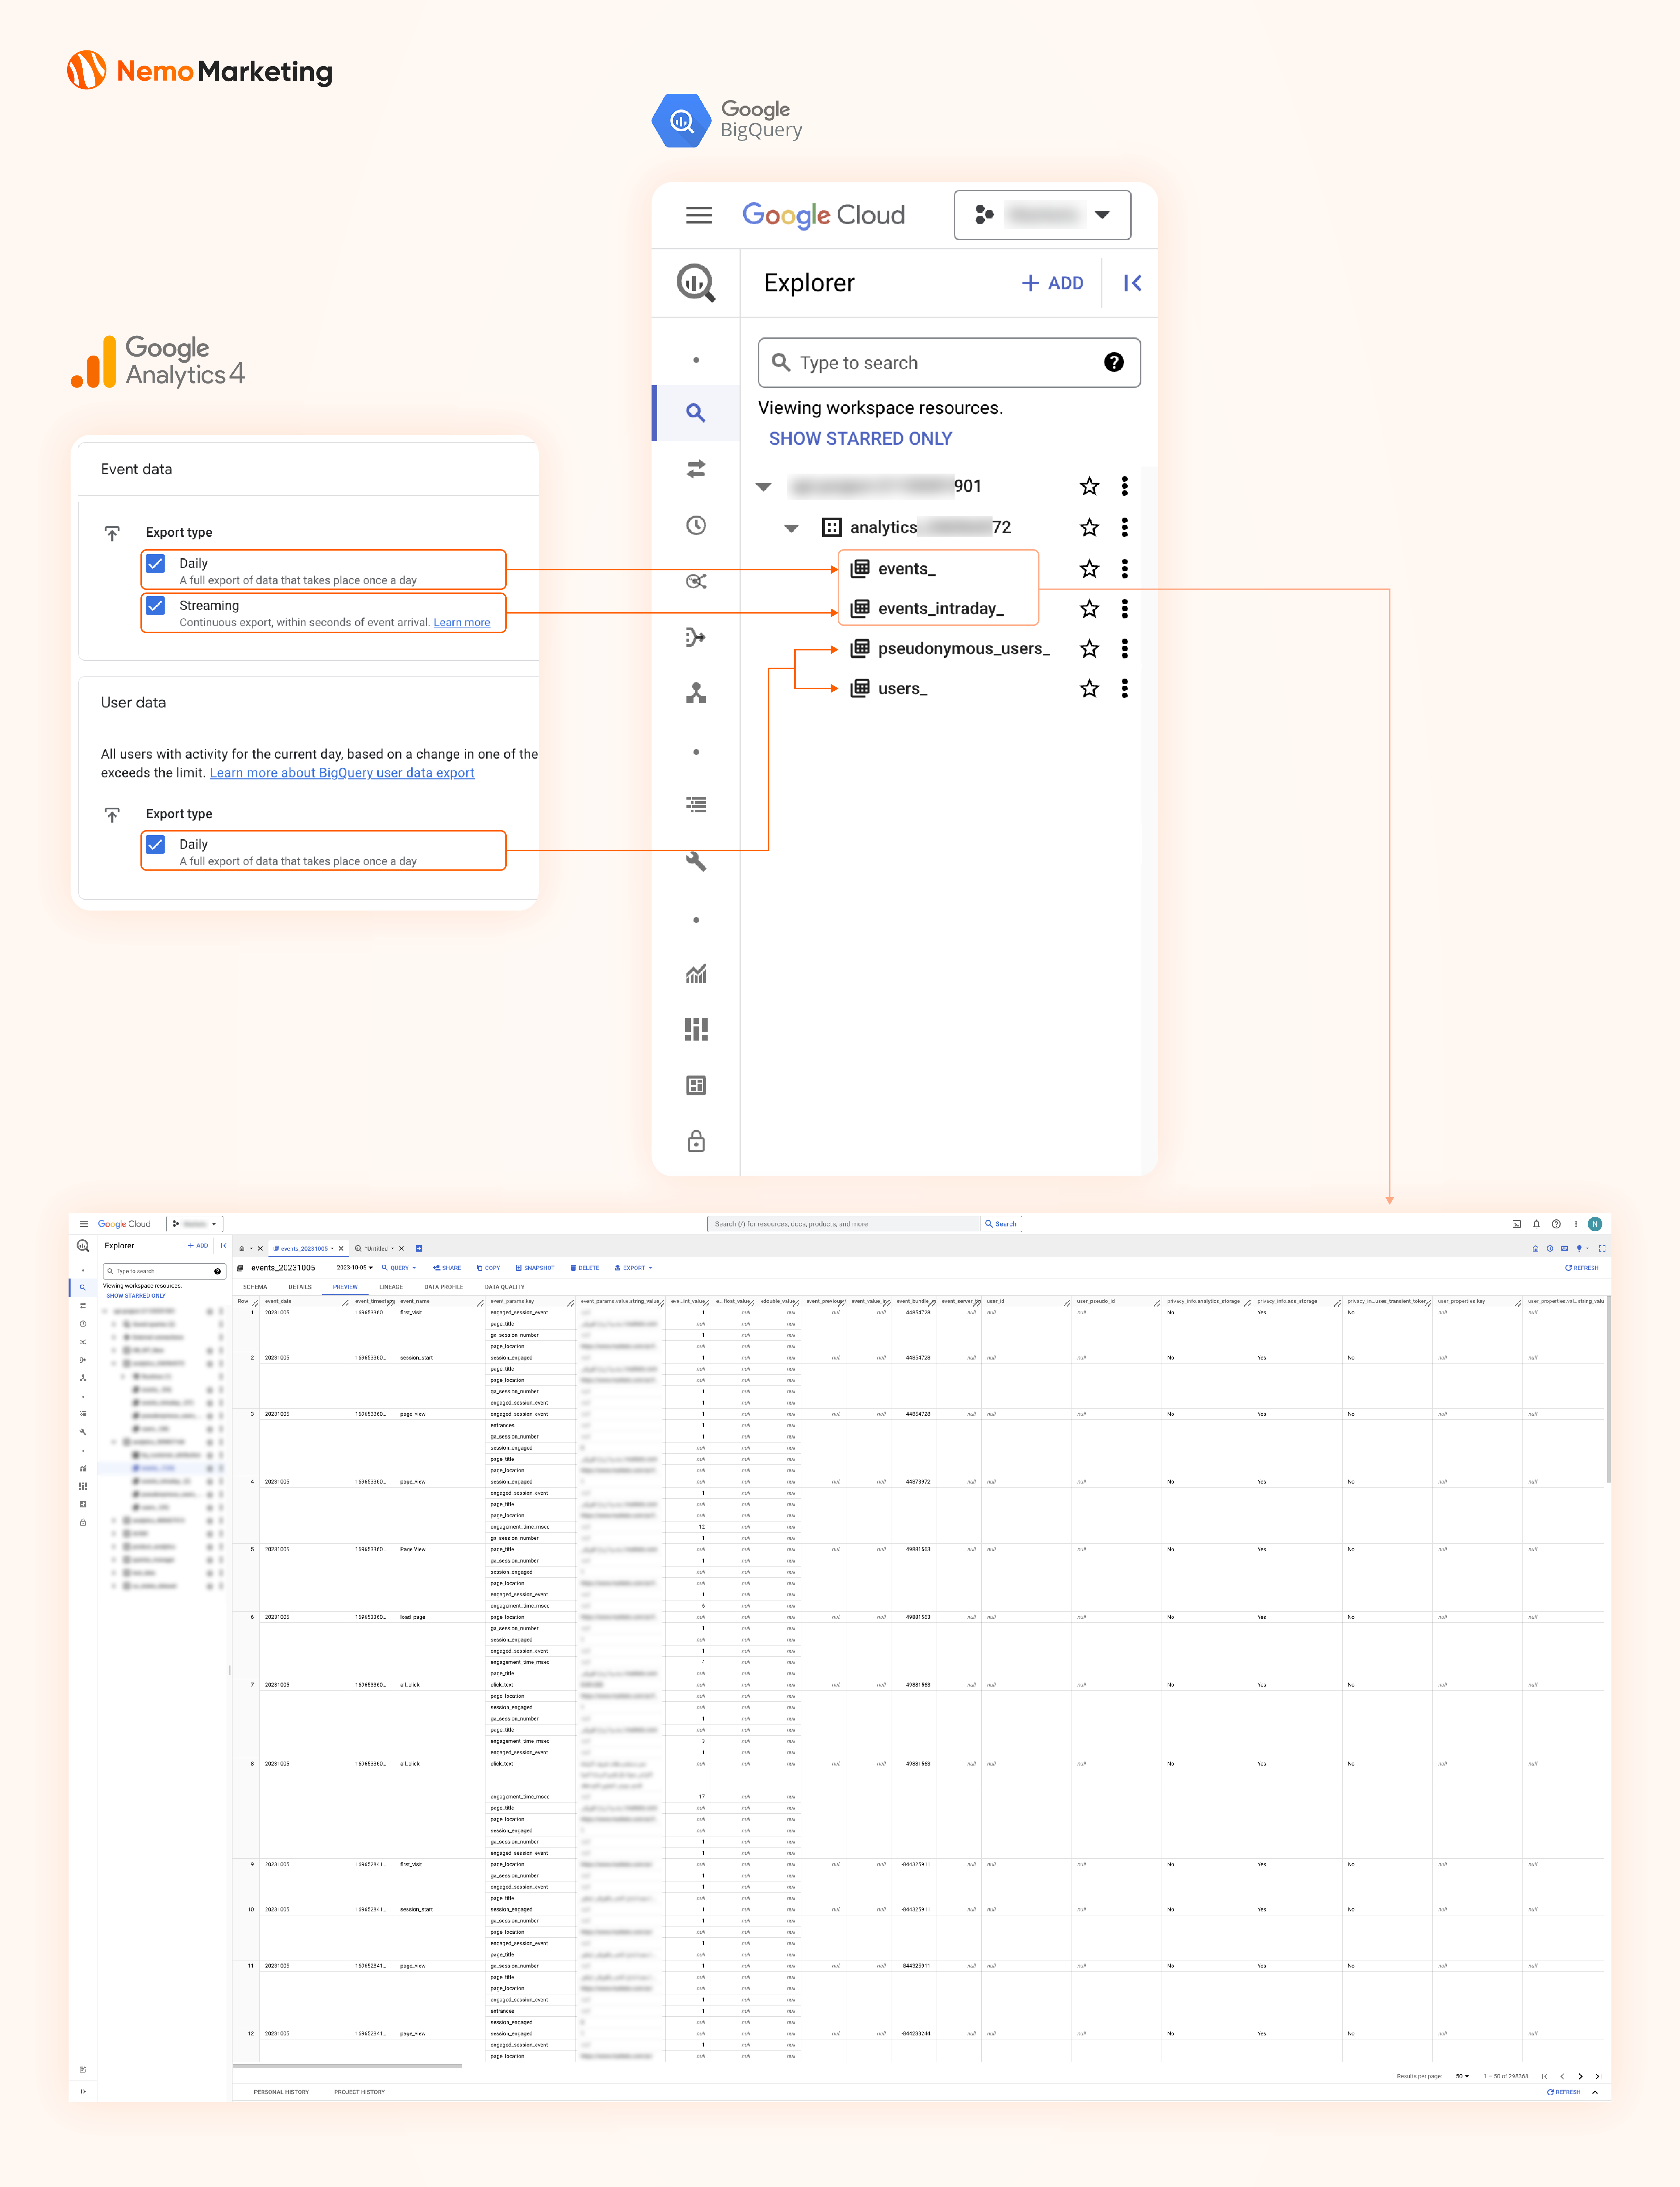Open the project selector dropdown in large panel
The width and height of the screenshot is (1680, 2187).
coord(1042,215)
